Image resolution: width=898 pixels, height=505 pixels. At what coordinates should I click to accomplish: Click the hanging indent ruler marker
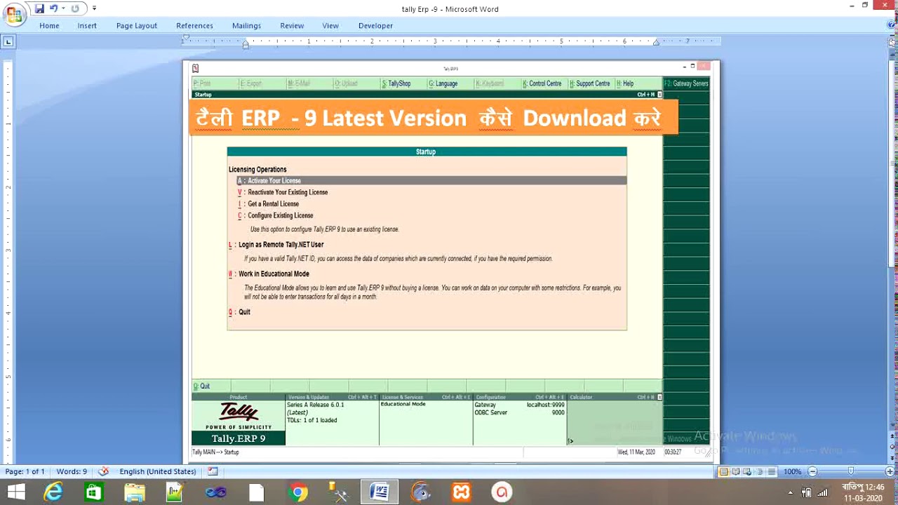(246, 43)
